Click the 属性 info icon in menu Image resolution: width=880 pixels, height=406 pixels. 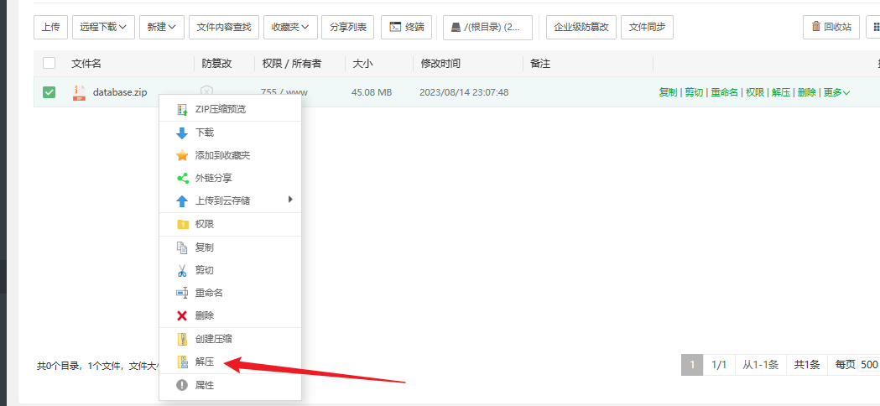(182, 385)
